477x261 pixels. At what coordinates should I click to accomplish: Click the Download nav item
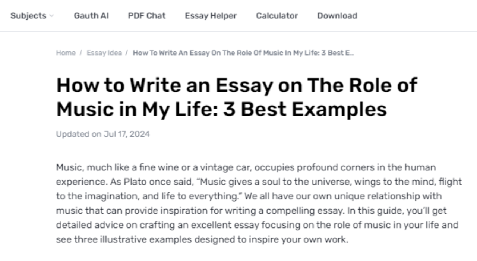click(x=337, y=16)
